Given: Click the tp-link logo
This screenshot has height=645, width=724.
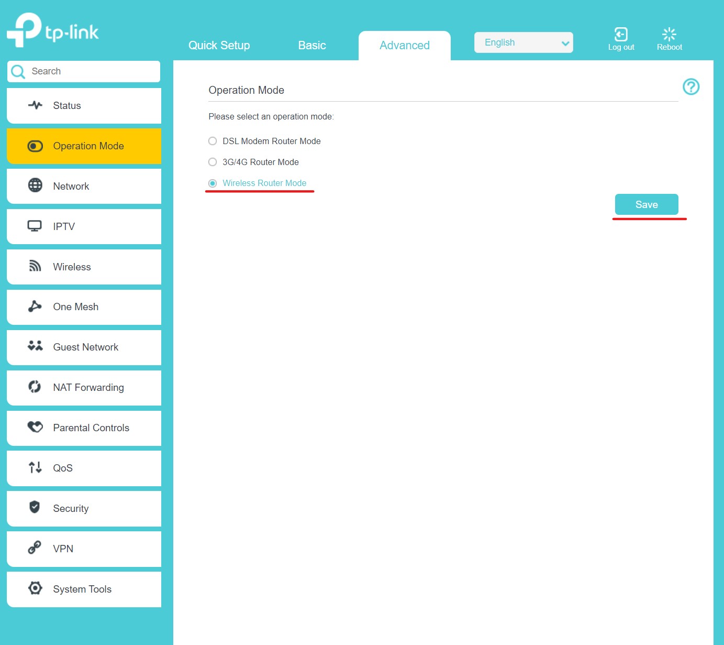Looking at the screenshot, I should pos(53,30).
